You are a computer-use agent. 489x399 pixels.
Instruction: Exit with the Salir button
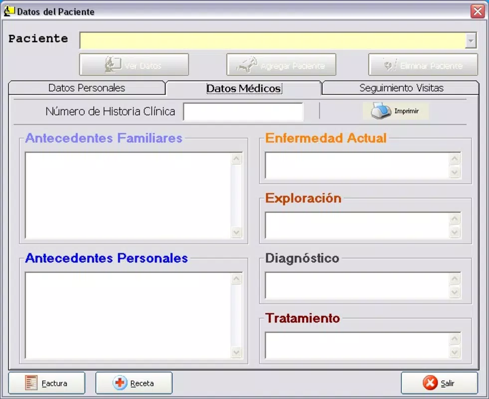pyautogui.click(x=440, y=383)
